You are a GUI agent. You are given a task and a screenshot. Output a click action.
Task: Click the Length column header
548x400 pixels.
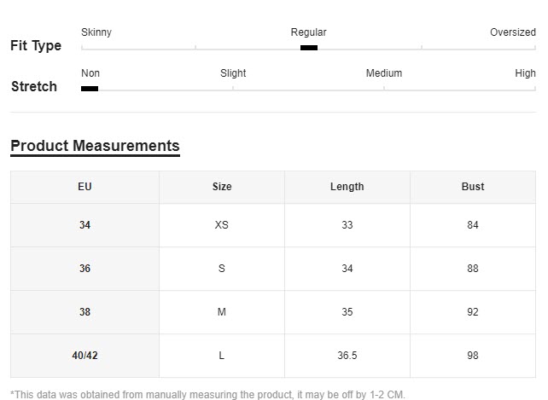point(347,187)
